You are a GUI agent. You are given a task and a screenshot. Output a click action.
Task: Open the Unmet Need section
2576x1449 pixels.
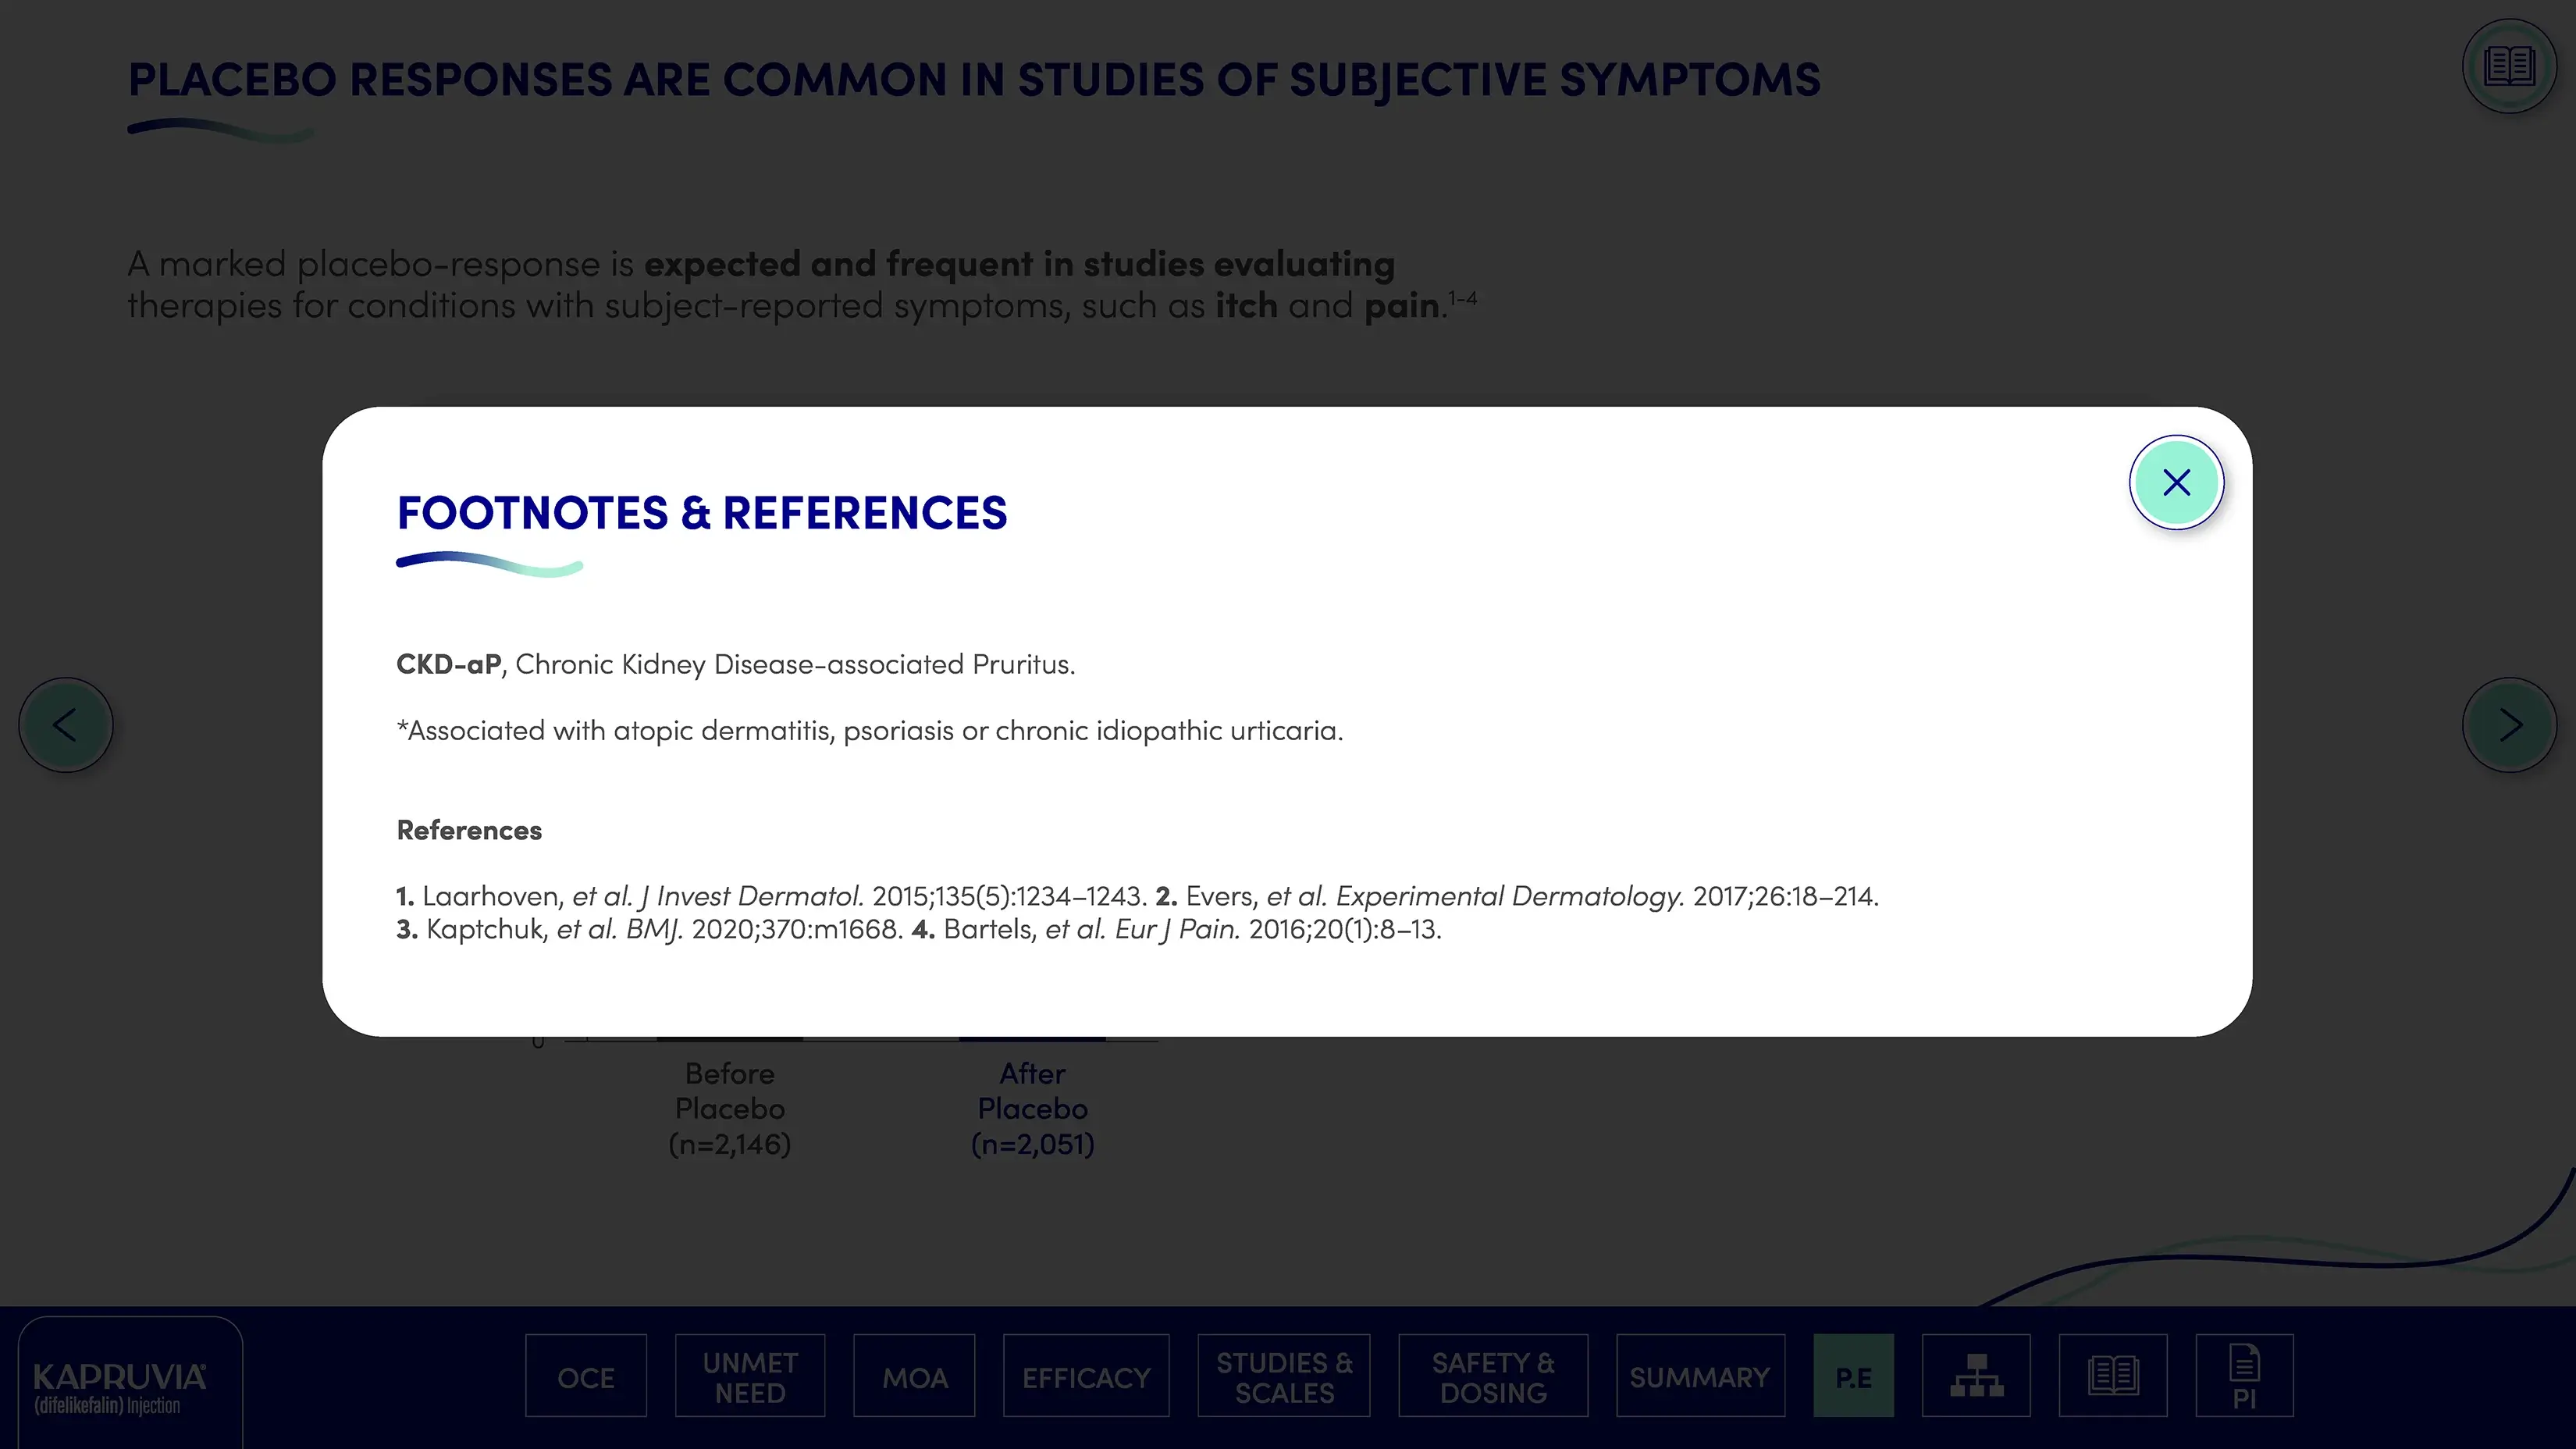(x=750, y=1377)
